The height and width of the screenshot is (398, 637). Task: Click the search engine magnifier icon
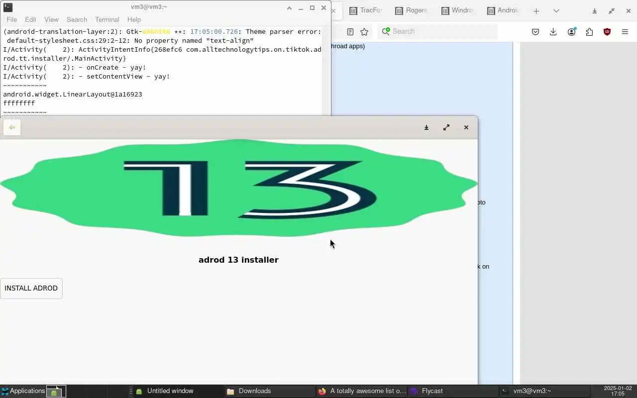[x=386, y=31]
